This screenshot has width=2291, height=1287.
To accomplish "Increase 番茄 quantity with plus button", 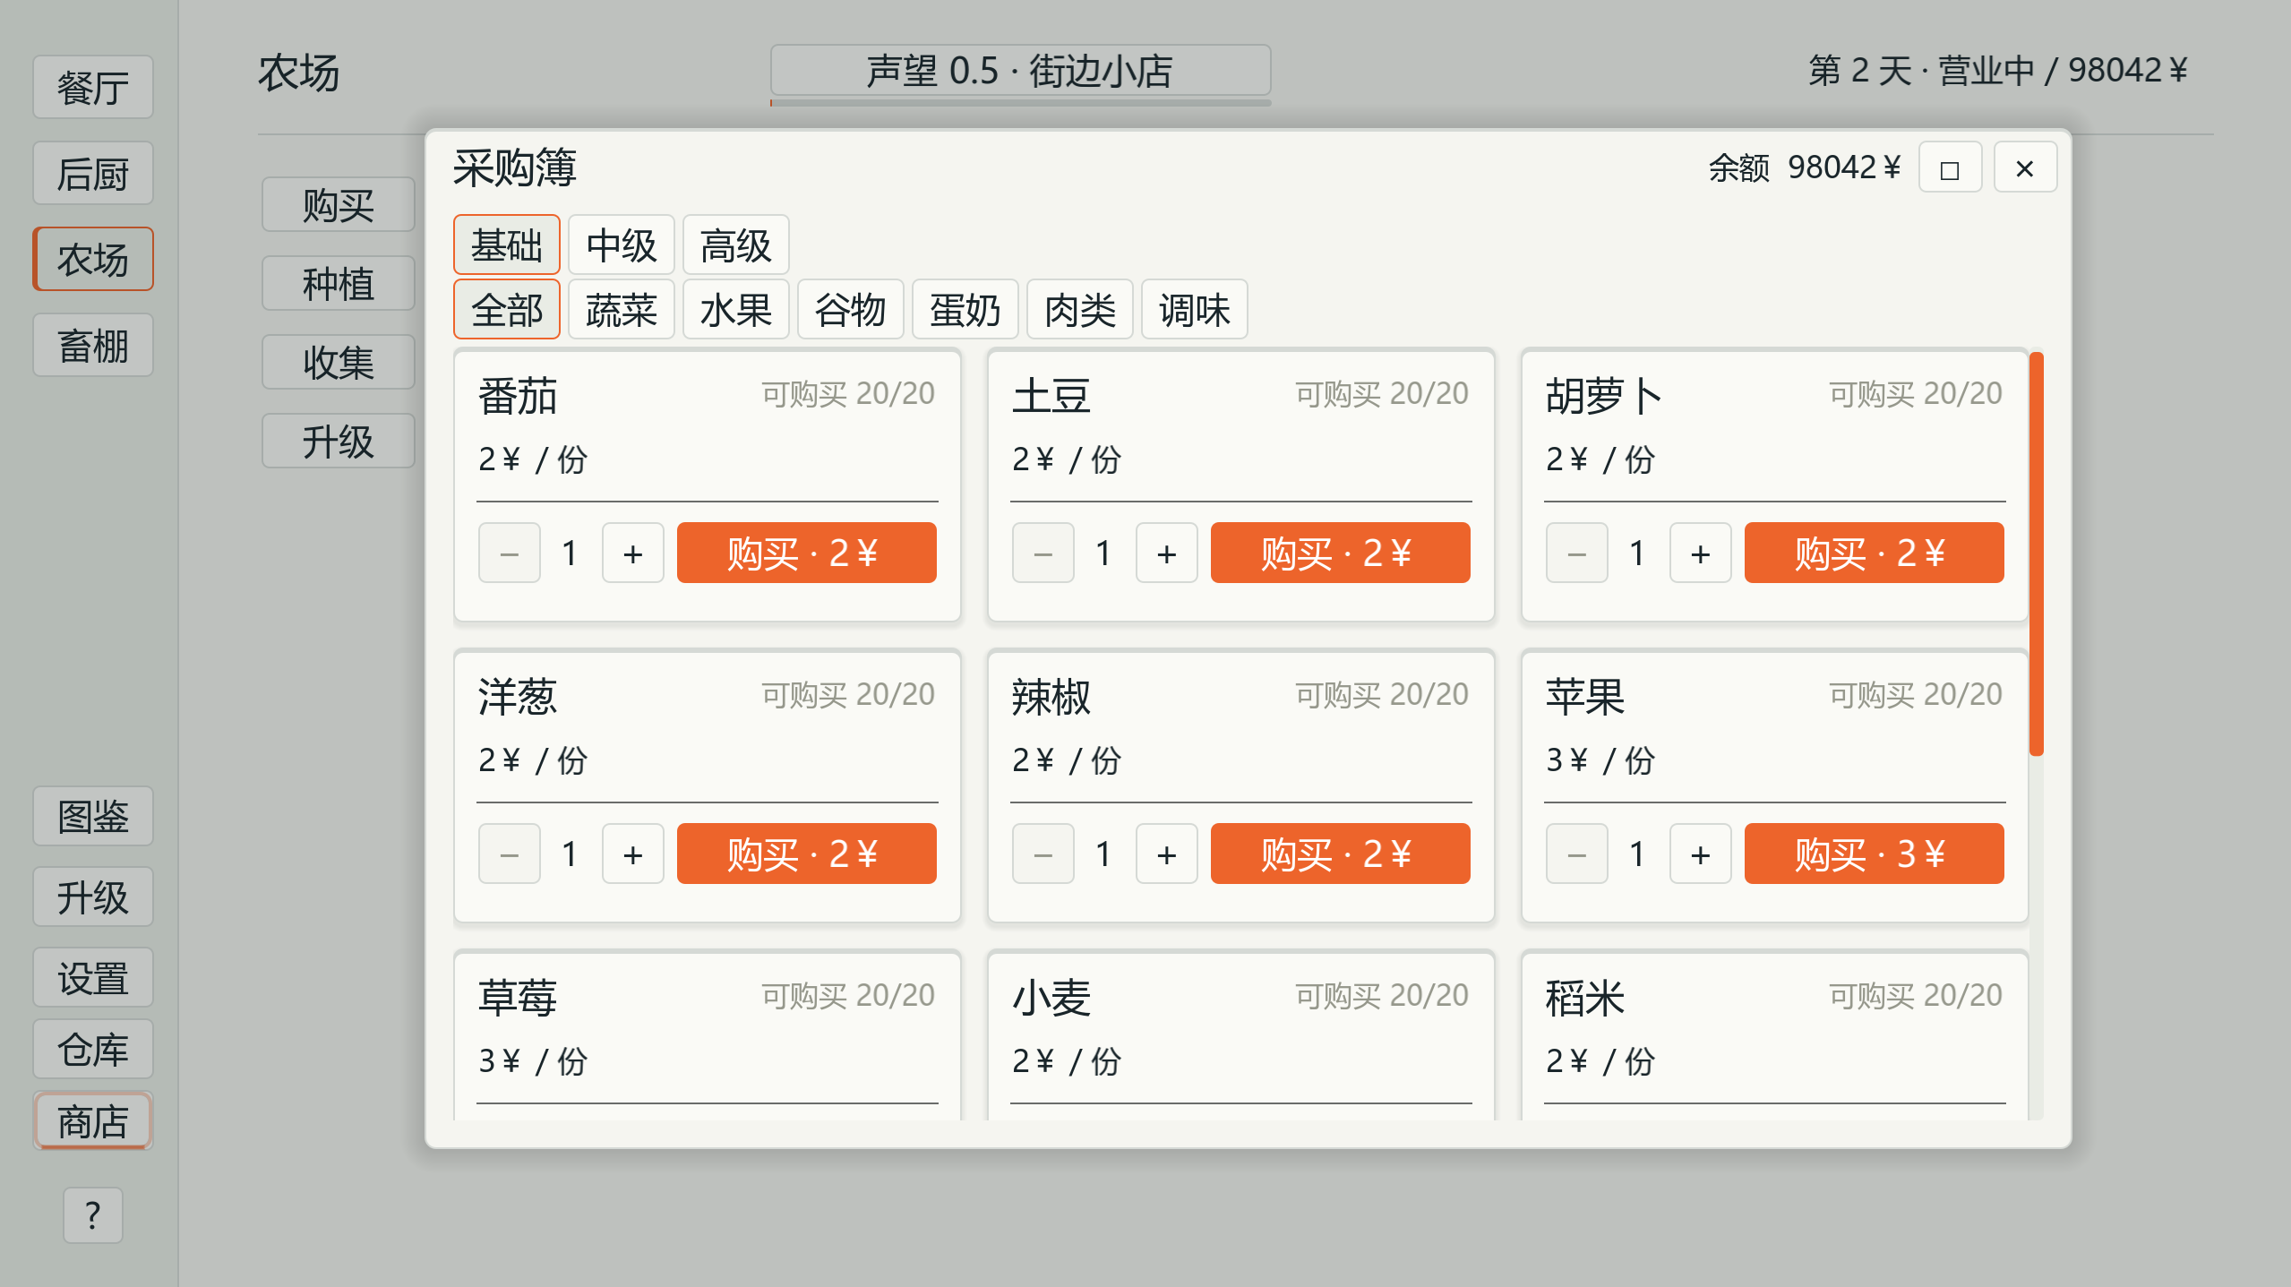I will pyautogui.click(x=632, y=553).
